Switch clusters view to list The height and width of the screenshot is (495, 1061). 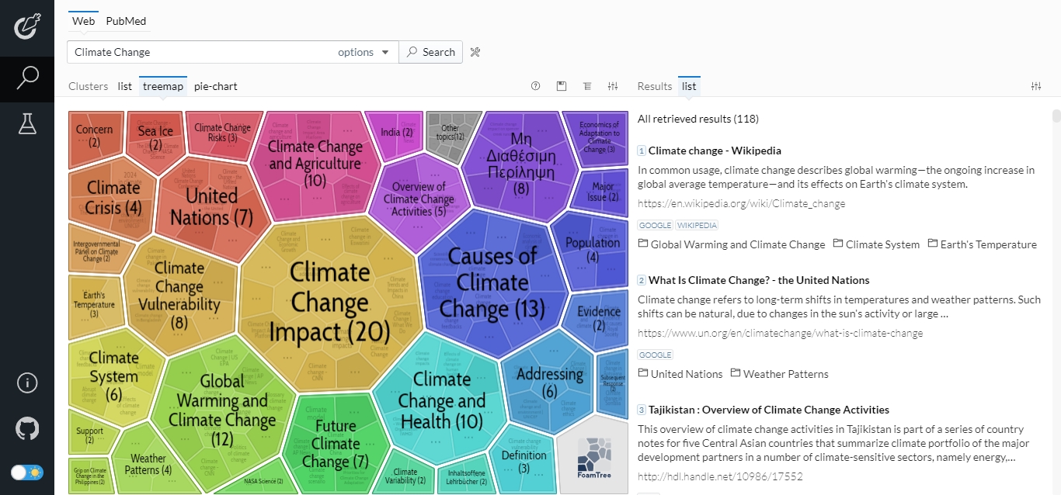pyautogui.click(x=125, y=86)
